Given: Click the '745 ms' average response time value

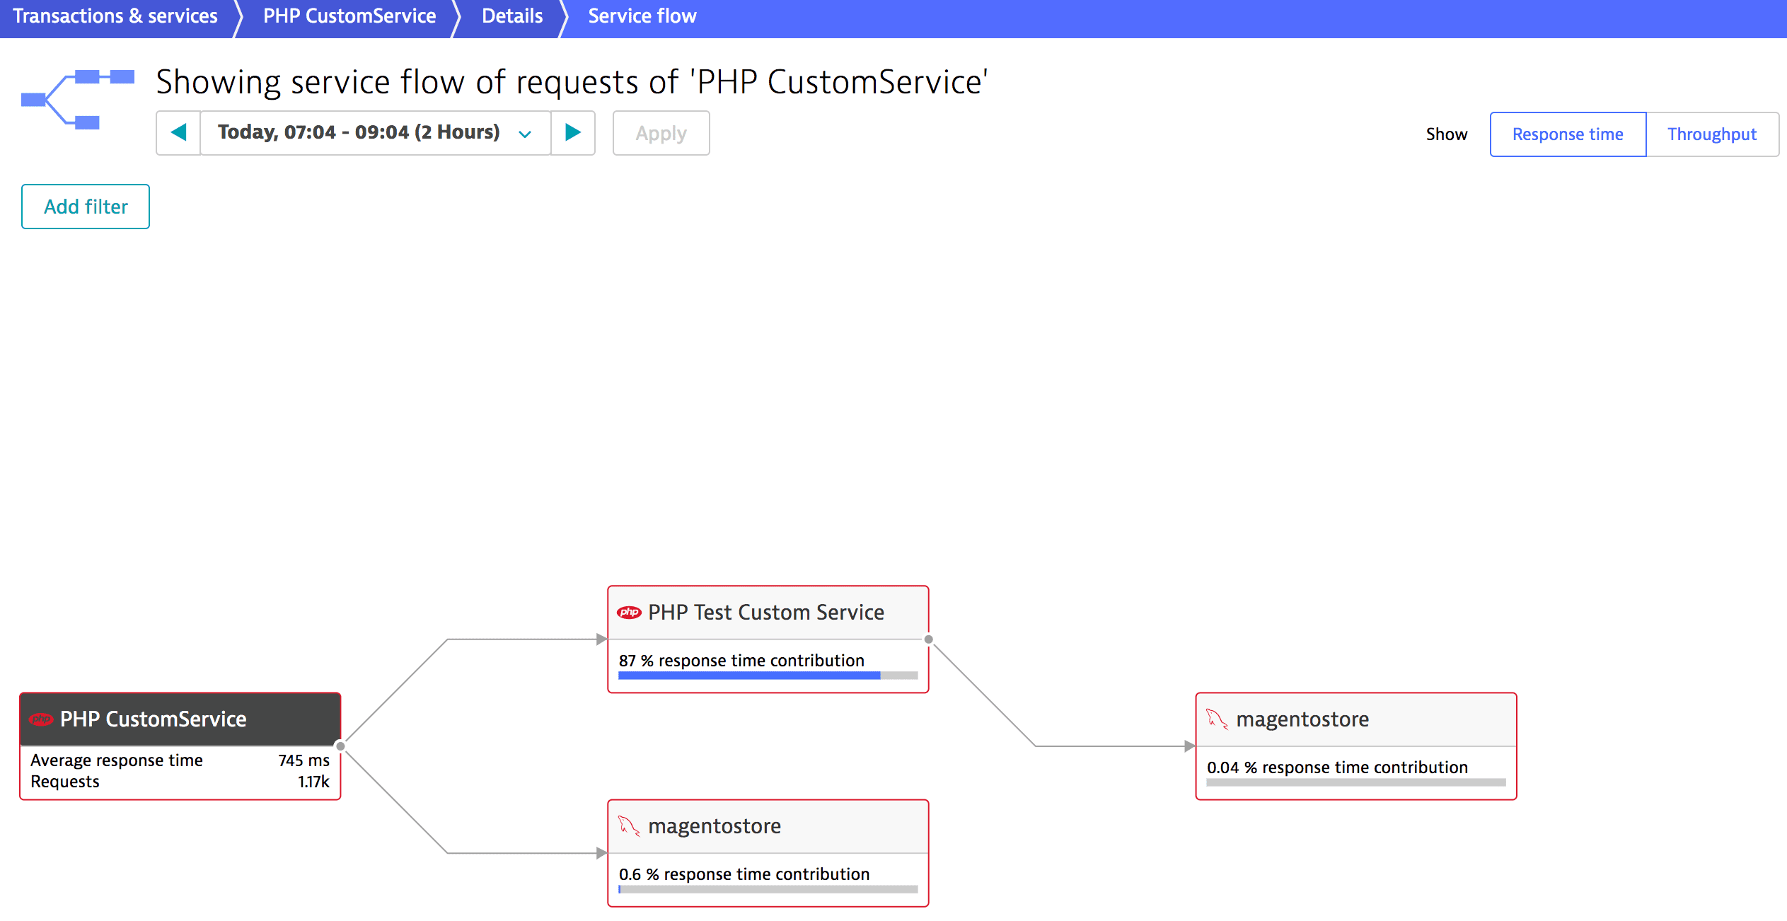Looking at the screenshot, I should (x=303, y=760).
